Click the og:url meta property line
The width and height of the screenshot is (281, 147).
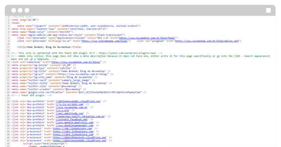(x=62, y=74)
